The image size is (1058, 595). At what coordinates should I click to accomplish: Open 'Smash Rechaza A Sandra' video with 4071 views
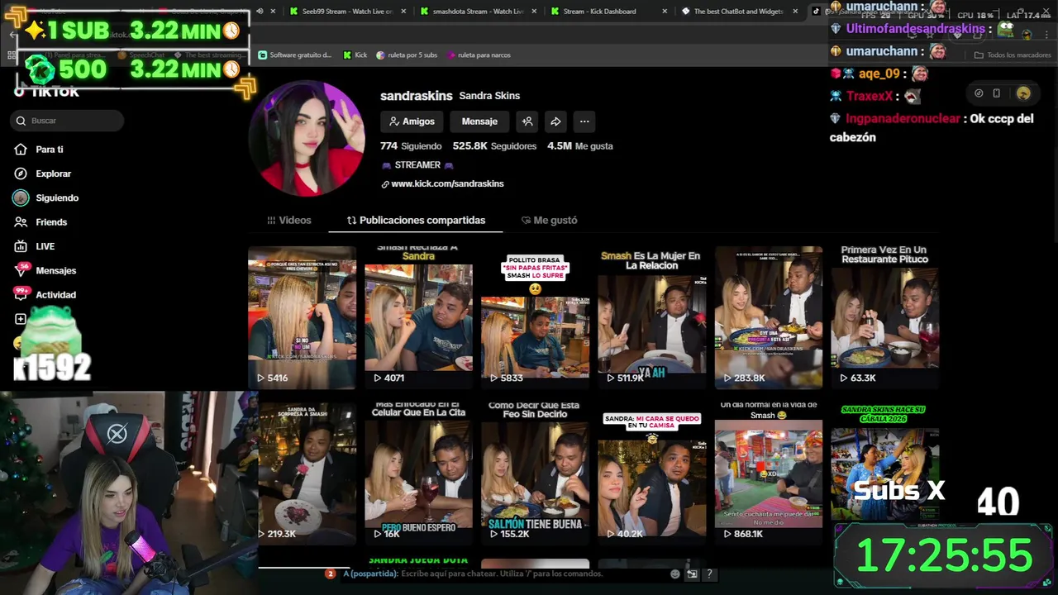tap(418, 317)
